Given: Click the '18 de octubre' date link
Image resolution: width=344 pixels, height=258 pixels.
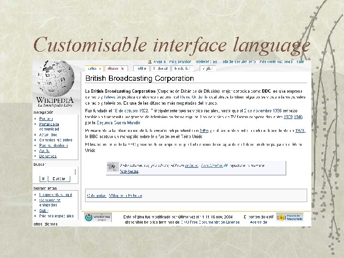Looking at the screenshot, I should click(x=126, y=111).
